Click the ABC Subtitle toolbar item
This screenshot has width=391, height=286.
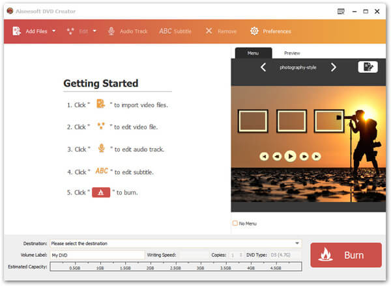pyautogui.click(x=175, y=31)
